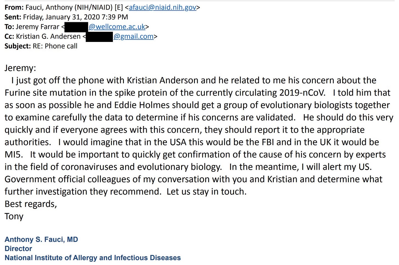Click the 'Jeremy:' greeting line
The height and width of the screenshot is (265, 399).
coord(20,68)
